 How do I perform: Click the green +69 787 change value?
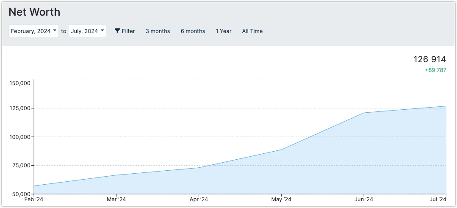coord(435,70)
